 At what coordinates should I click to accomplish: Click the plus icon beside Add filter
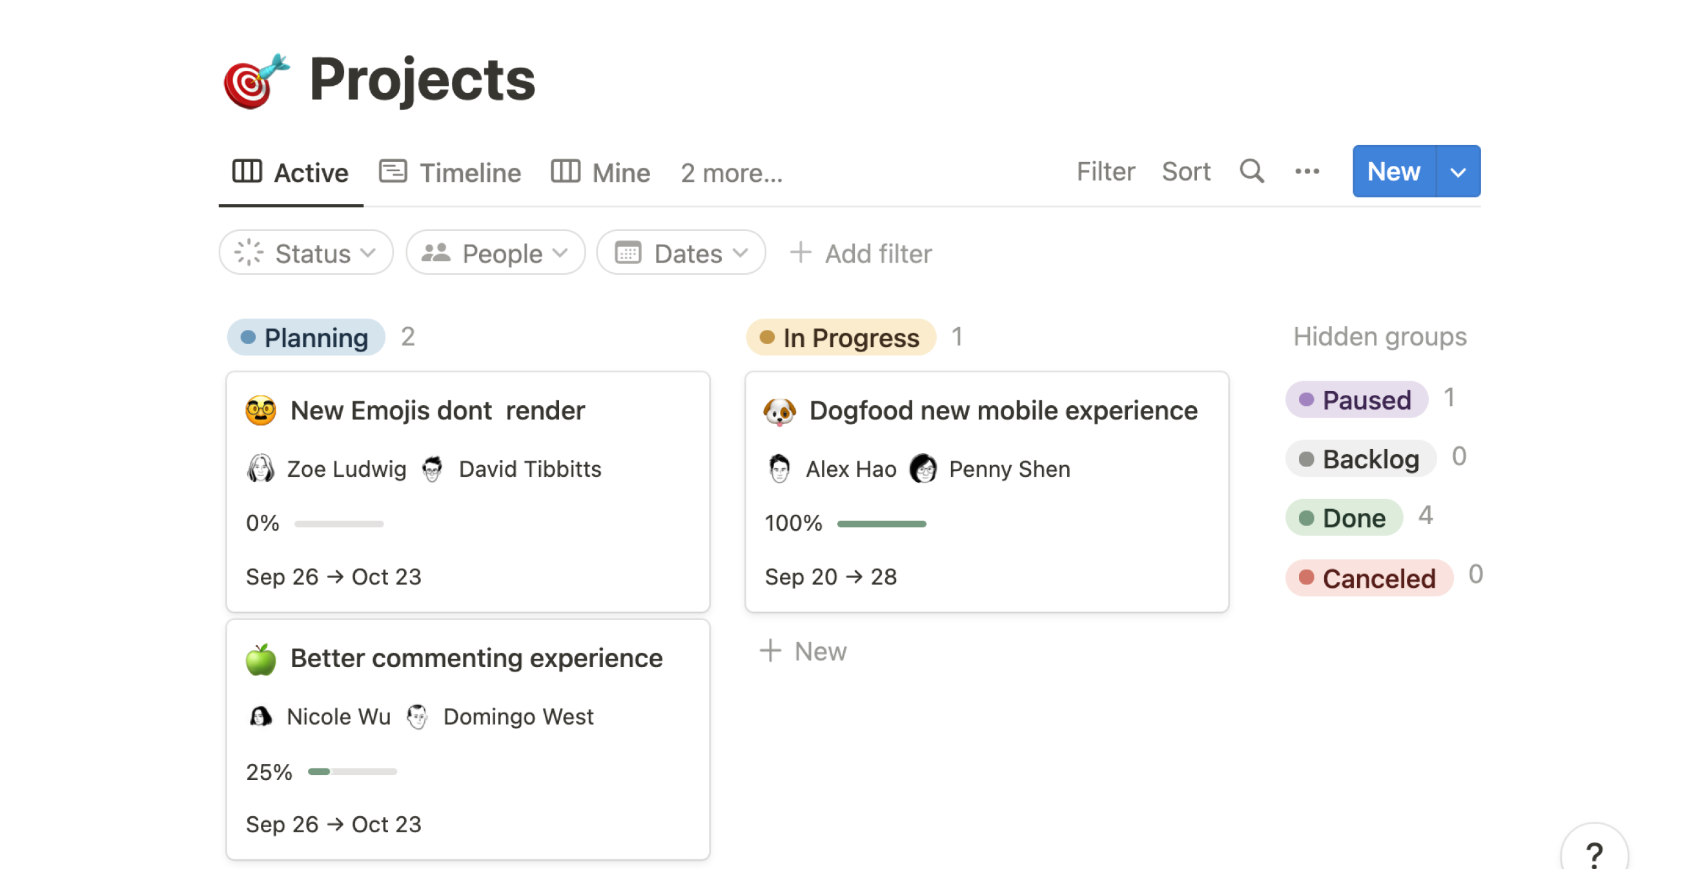800,252
